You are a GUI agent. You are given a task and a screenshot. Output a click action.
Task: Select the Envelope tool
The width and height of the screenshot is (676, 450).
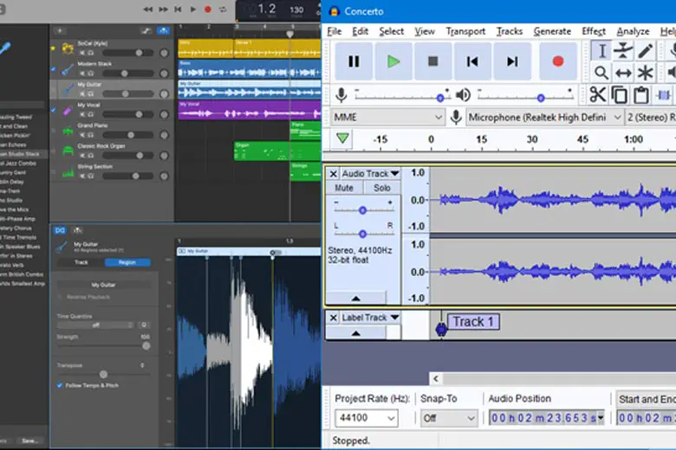coord(623,51)
